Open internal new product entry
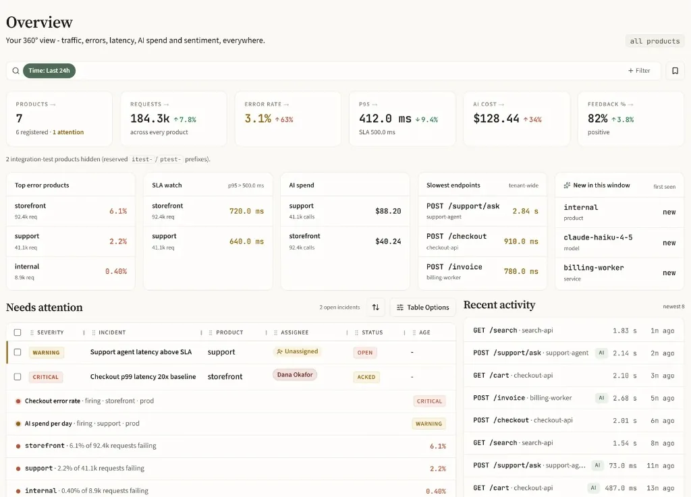 pyautogui.click(x=619, y=212)
